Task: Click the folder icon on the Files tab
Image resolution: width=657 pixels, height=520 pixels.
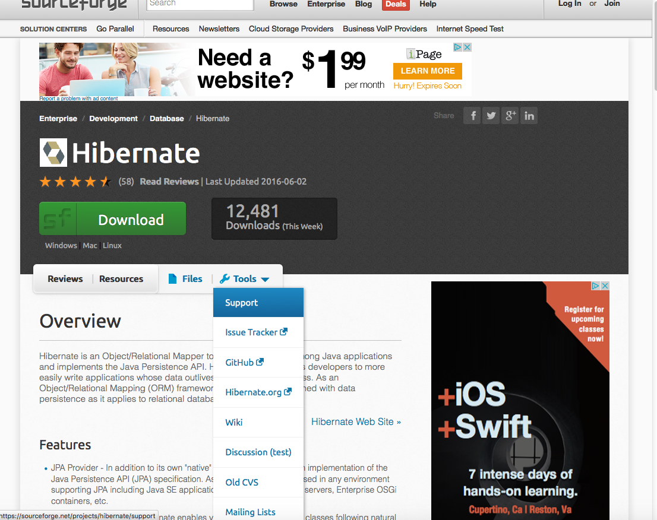Action: point(172,278)
